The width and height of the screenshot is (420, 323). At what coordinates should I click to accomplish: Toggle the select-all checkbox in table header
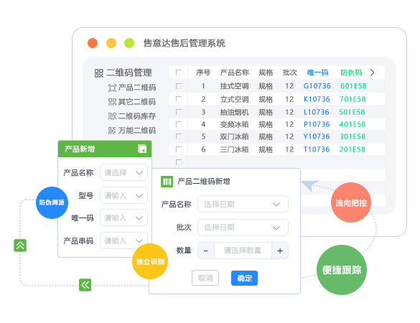(x=179, y=72)
